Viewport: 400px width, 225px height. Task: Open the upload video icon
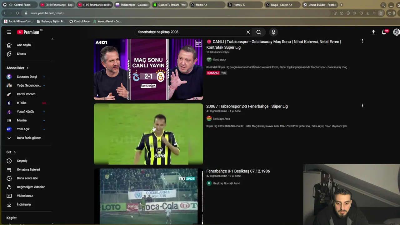tap(373, 32)
